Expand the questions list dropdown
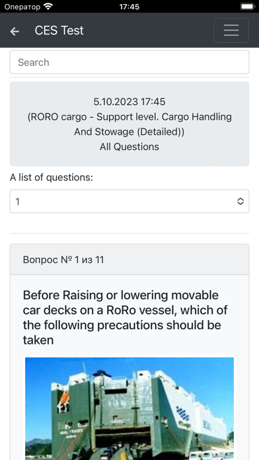259x460 pixels. point(129,201)
